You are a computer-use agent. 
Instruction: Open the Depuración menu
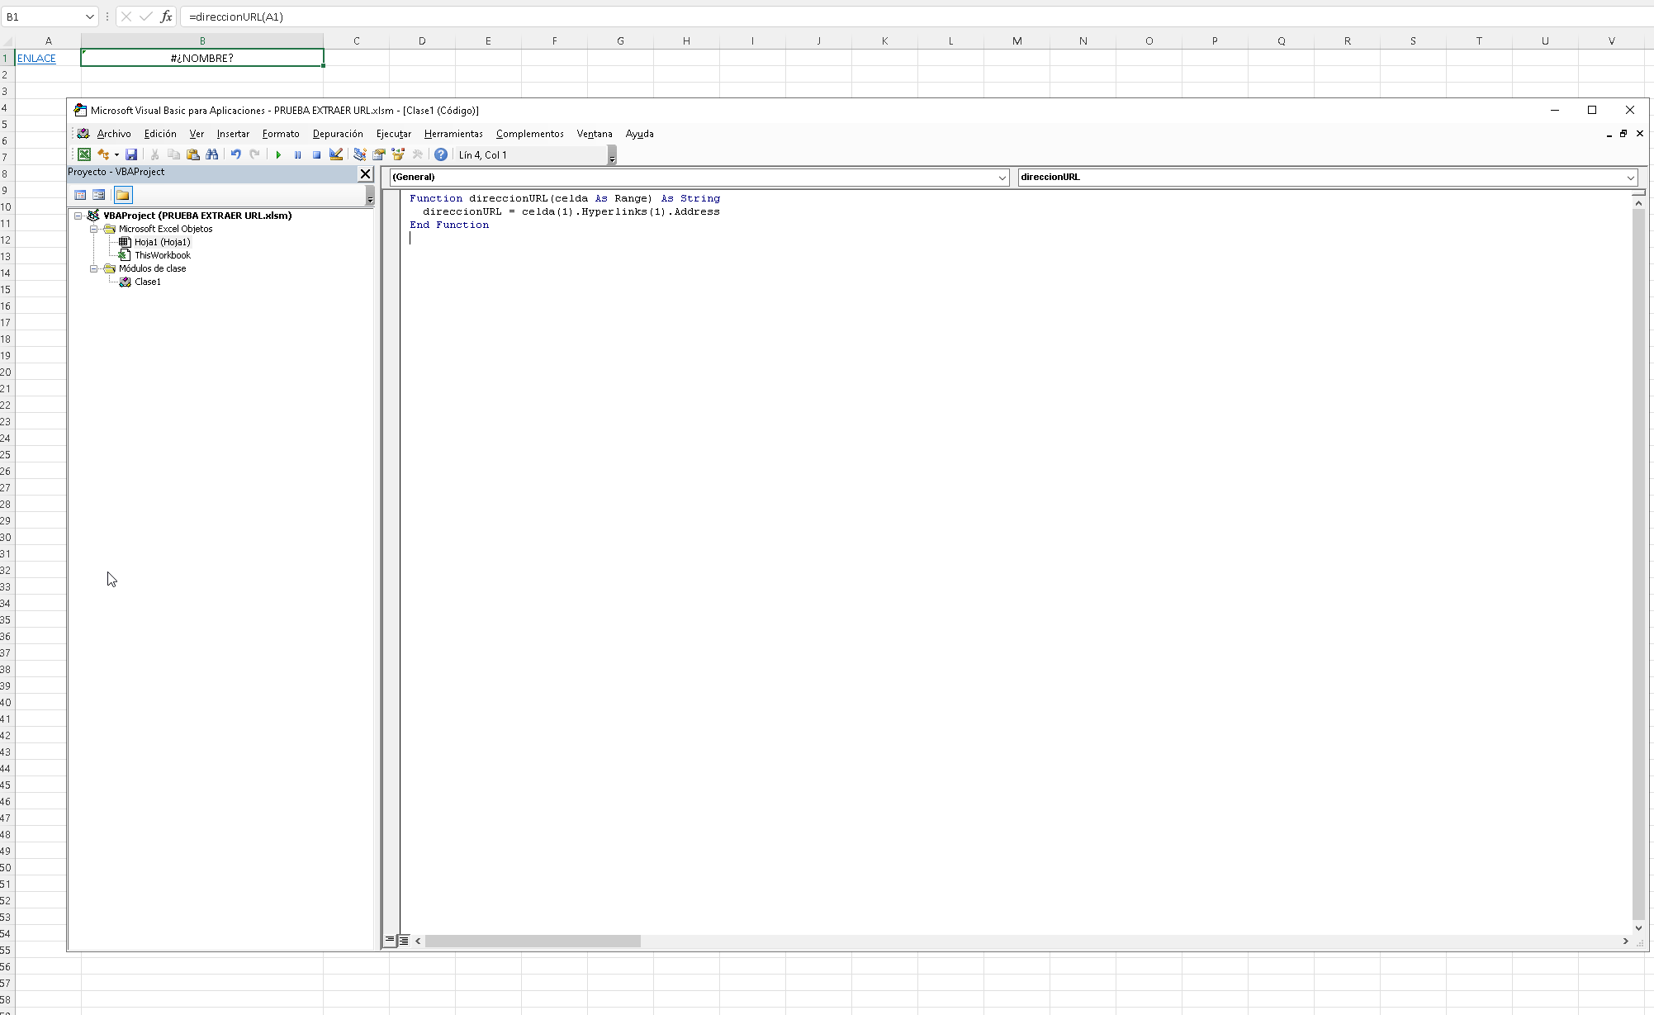tap(337, 134)
